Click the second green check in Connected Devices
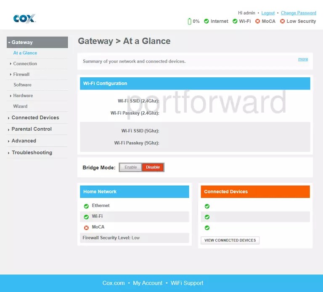Image resolution: width=323 pixels, height=292 pixels. point(207,217)
